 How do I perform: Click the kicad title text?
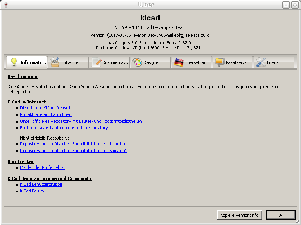coord(150,18)
